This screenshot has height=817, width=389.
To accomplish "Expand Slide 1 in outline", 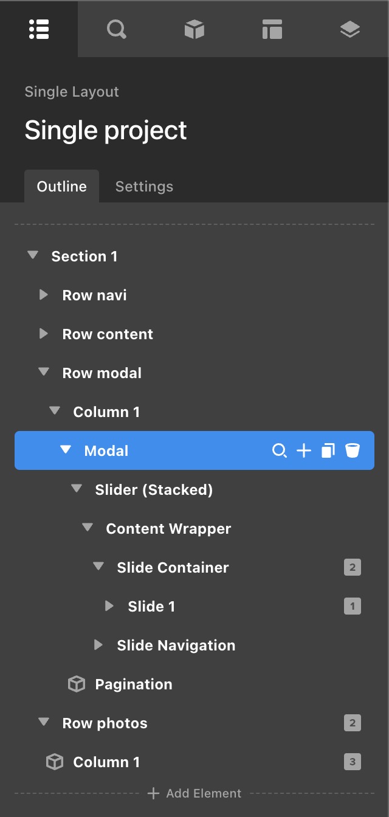I will [109, 606].
